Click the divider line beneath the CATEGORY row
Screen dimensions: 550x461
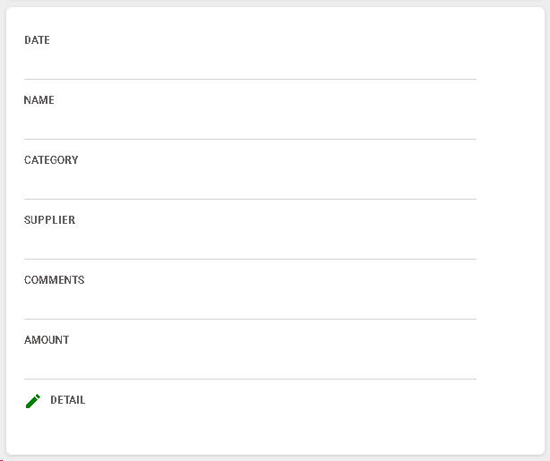tap(250, 199)
